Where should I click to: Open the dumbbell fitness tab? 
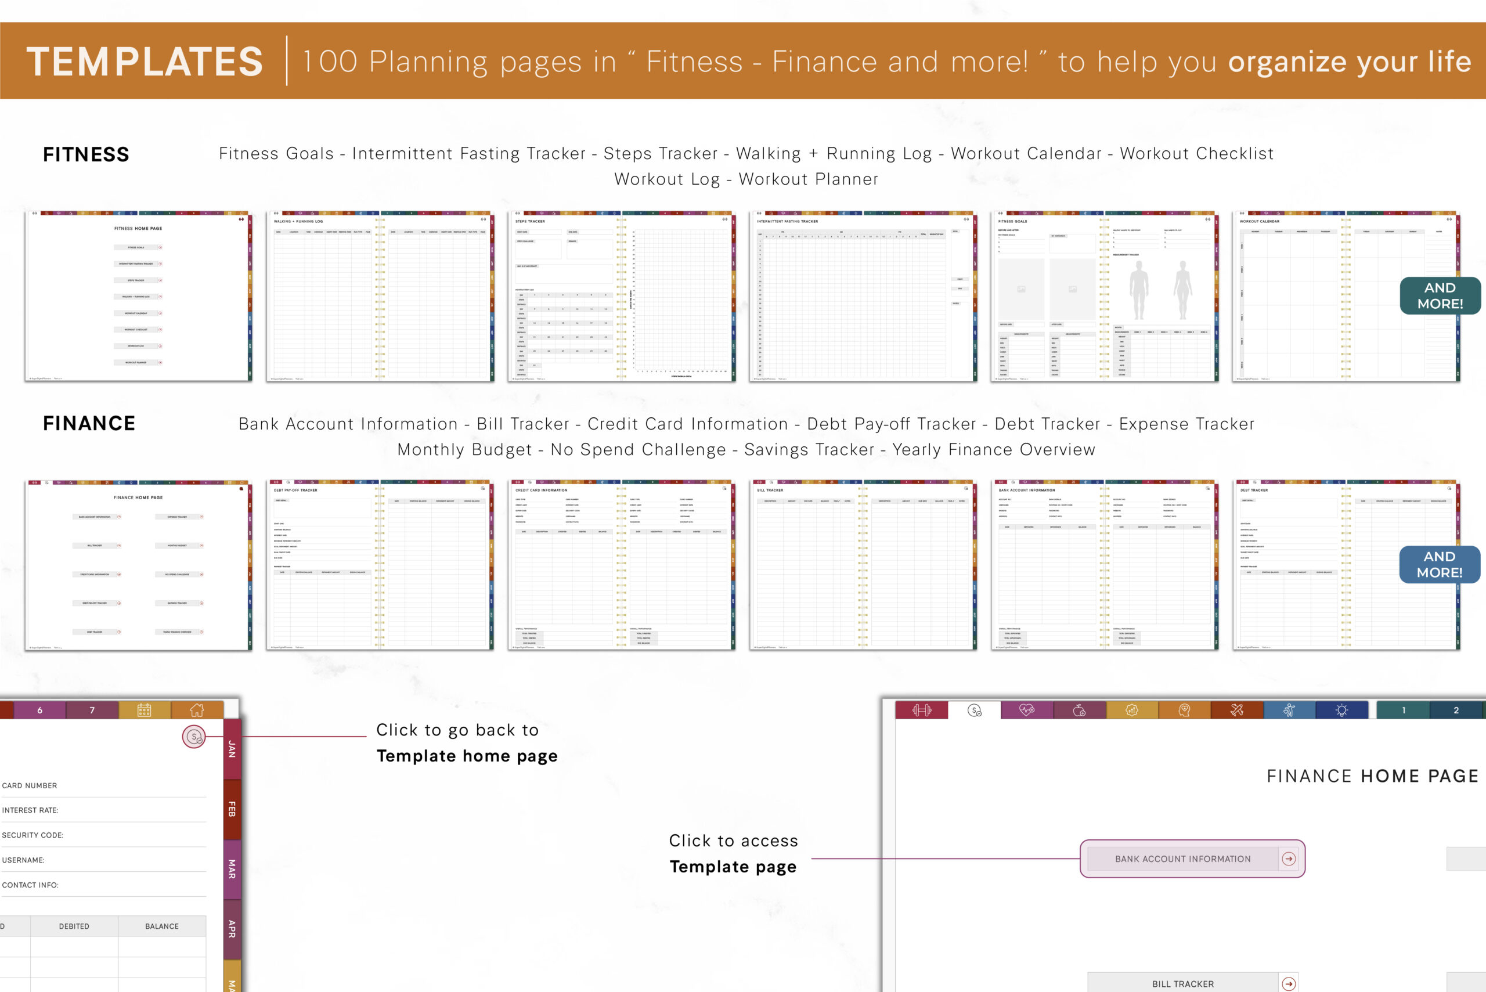point(921,710)
